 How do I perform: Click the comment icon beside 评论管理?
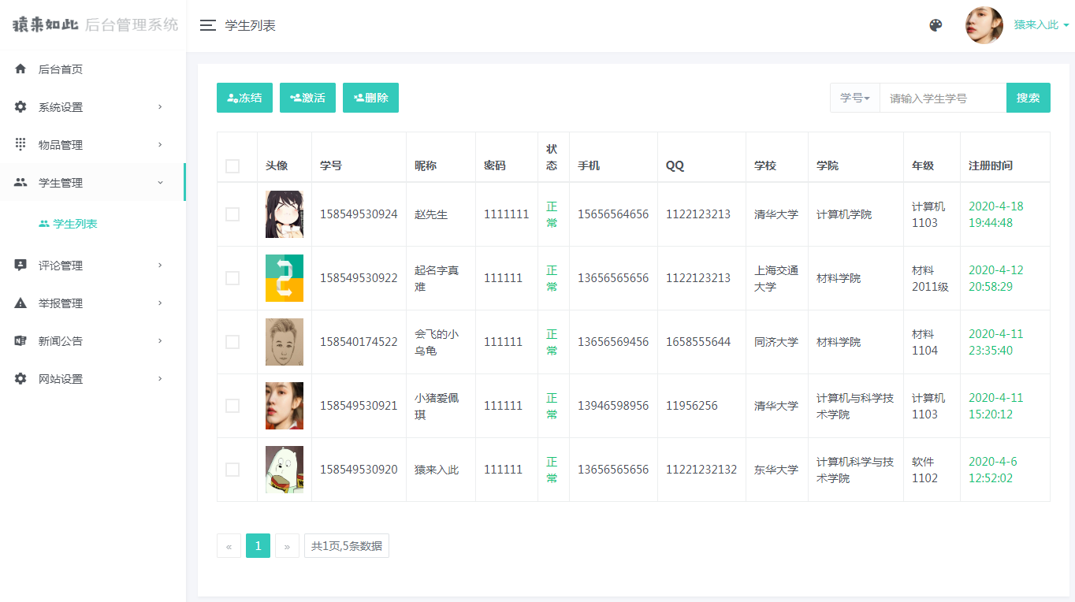click(x=20, y=266)
